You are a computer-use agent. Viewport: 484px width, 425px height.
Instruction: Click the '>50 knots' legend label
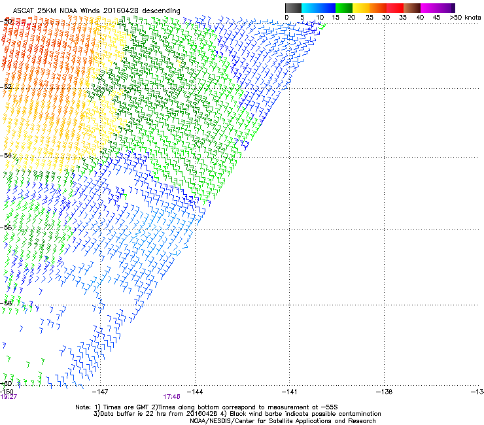coord(465,18)
